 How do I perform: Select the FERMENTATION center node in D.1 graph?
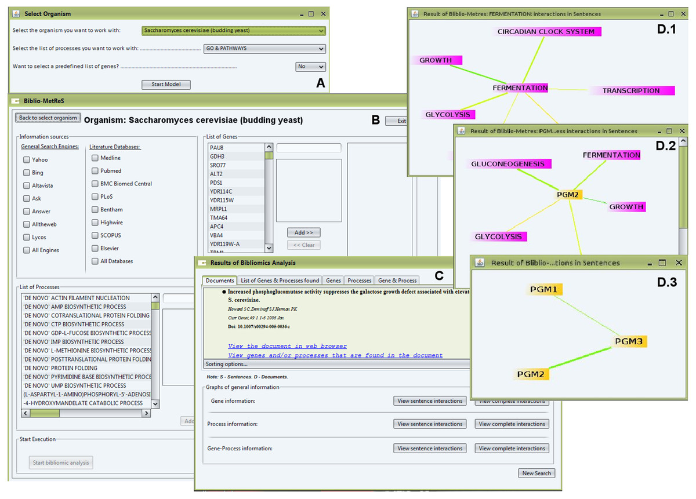[520, 88]
